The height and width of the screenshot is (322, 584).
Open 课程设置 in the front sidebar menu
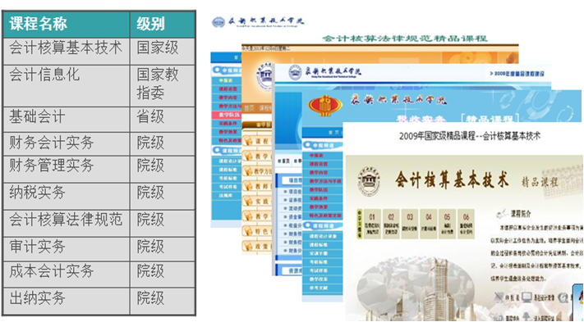tap(319, 164)
